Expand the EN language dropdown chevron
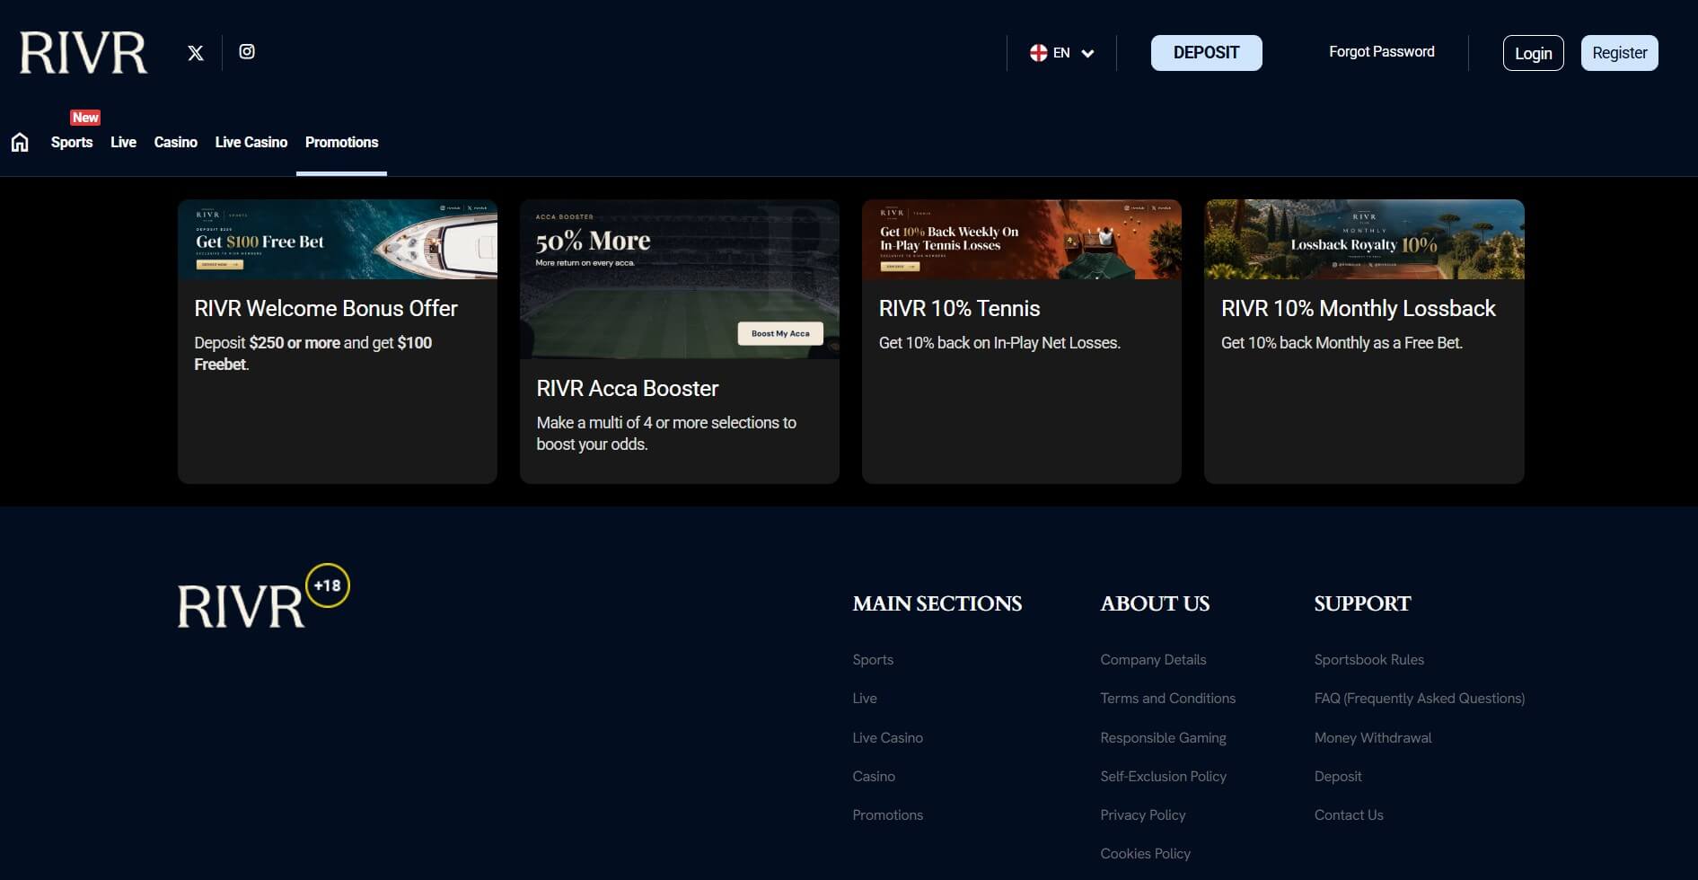 [1087, 53]
